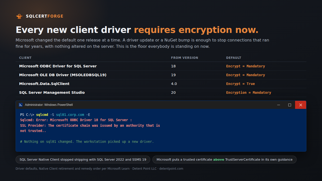Click the sqlcmd command in the terminal
Viewport: 322px width, 181px height.
tap(42, 115)
